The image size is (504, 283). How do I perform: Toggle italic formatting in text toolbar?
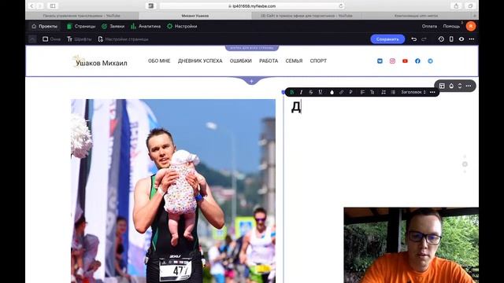tap(301, 92)
